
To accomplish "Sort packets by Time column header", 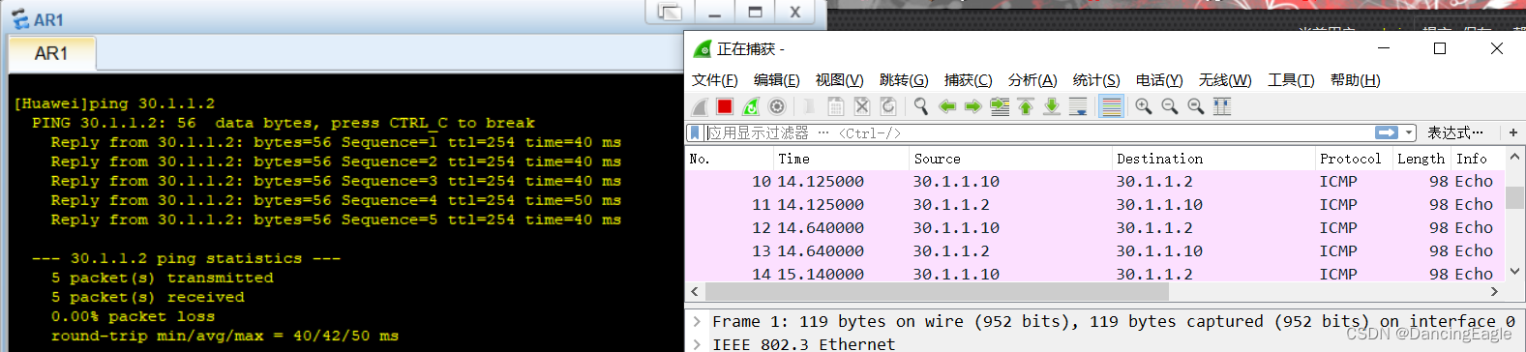I will (x=840, y=159).
